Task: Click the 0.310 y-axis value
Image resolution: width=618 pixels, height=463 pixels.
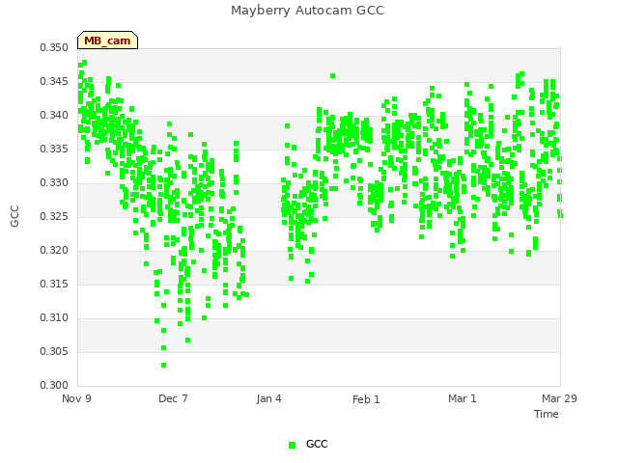Action: 54,317
